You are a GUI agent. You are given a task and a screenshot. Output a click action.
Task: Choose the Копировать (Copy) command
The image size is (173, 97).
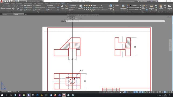pos(28,8)
